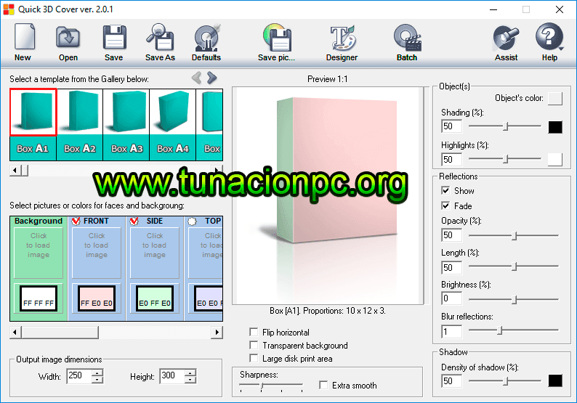Decrease output Width with down arrow
The height and width of the screenshot is (403, 577).
tap(97, 380)
